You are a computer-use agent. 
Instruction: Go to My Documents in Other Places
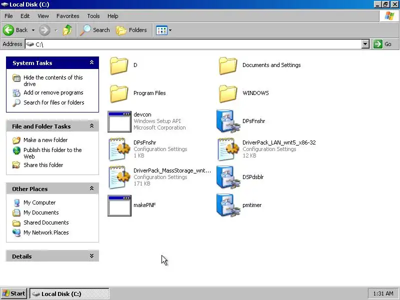(x=41, y=212)
